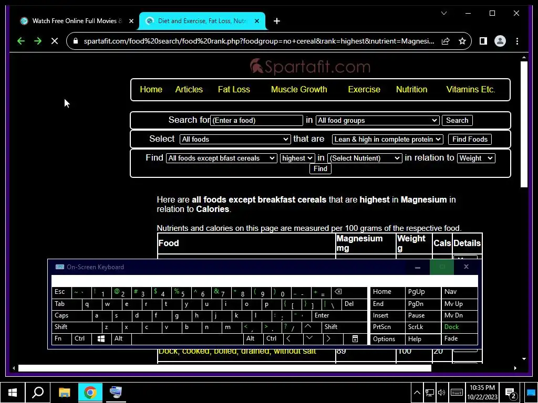This screenshot has height=403, width=538.
Task: Share this page via the address bar share icon
Action: click(446, 41)
